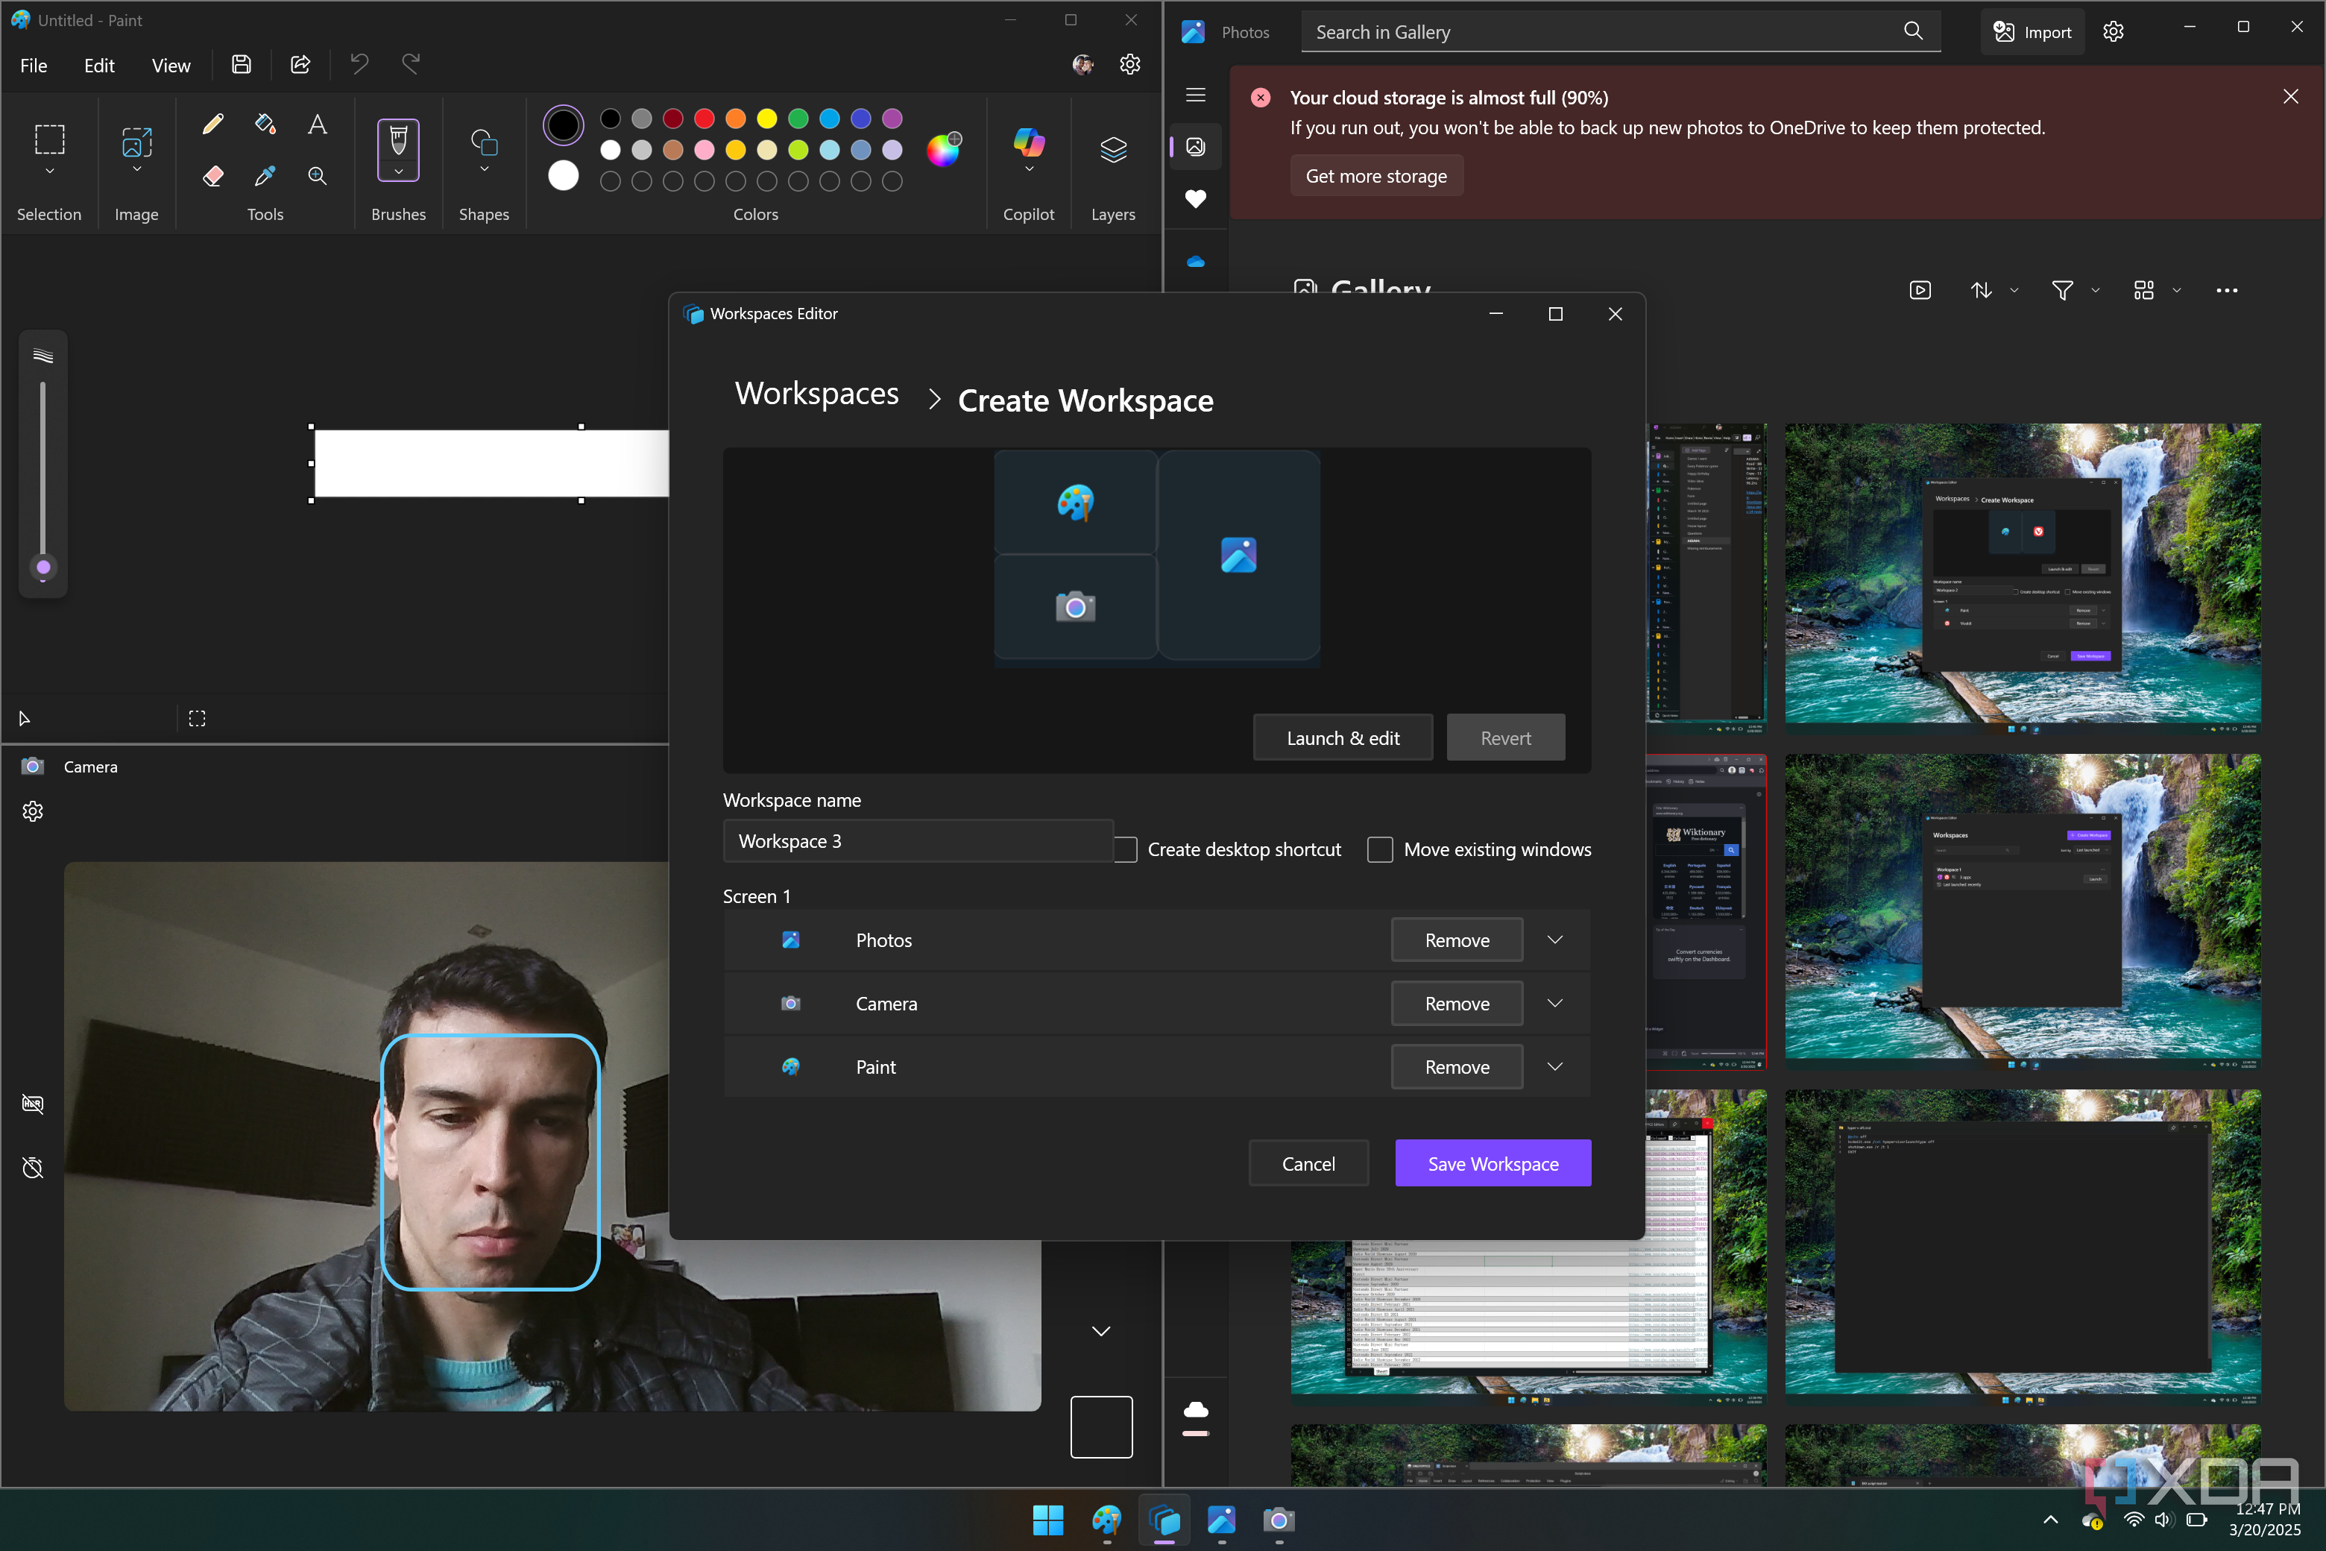This screenshot has height=1551, width=2326.
Task: Click Get more storage in Photos
Action: 1375,176
